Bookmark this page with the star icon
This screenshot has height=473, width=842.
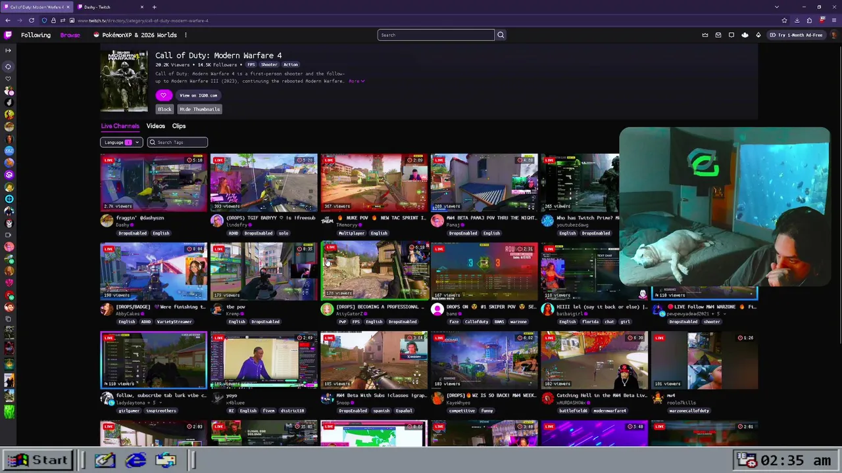[784, 20]
